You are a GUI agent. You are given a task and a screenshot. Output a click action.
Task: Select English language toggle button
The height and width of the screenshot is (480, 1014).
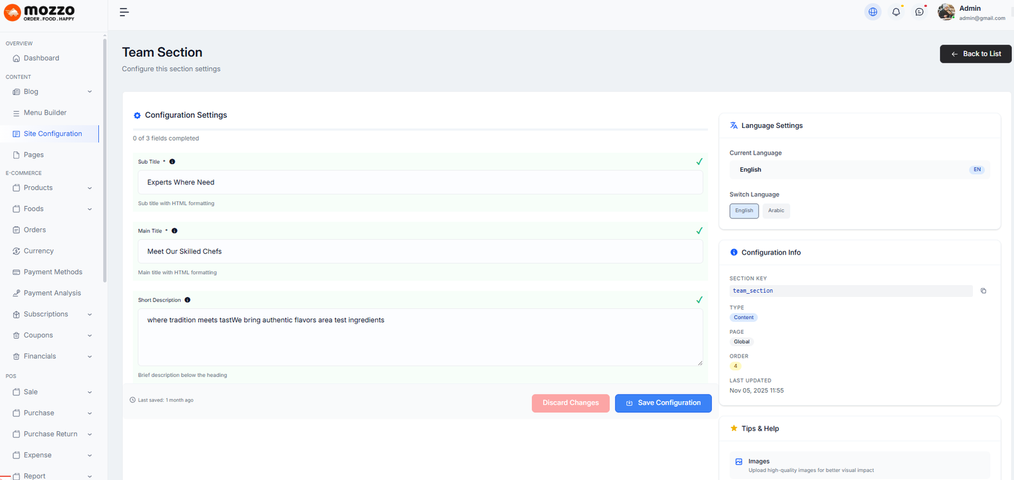[x=744, y=211]
